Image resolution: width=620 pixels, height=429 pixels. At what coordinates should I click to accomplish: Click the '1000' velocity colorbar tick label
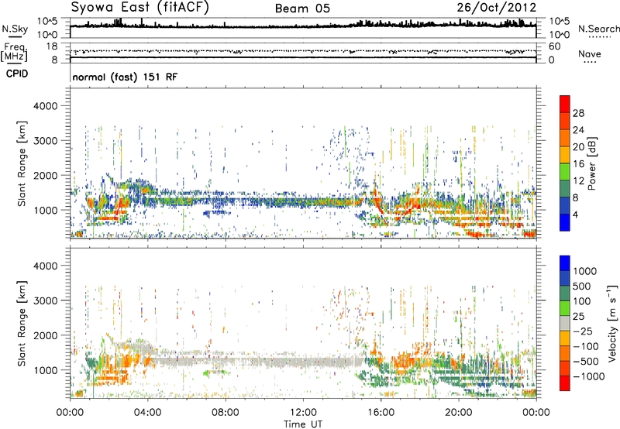584,271
